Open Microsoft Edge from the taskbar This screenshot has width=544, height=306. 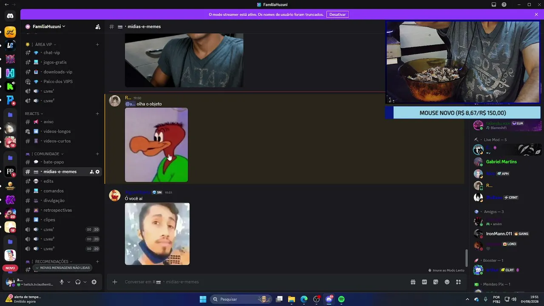pyautogui.click(x=304, y=299)
